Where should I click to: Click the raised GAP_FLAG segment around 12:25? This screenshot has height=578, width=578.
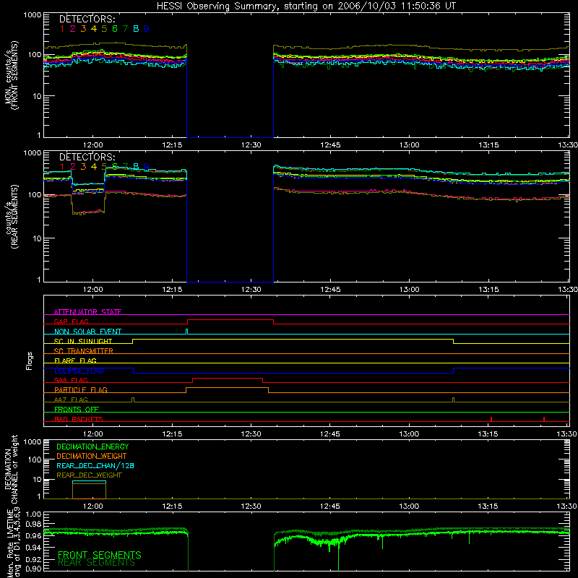coord(230,319)
